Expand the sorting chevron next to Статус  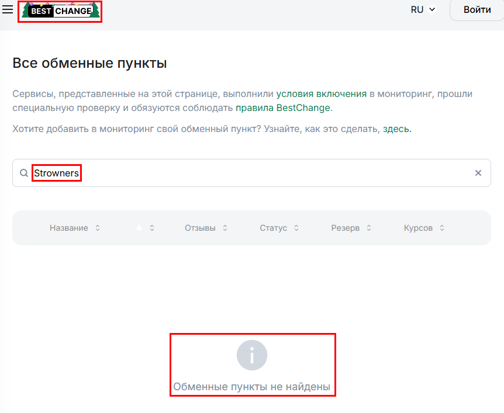297,228
